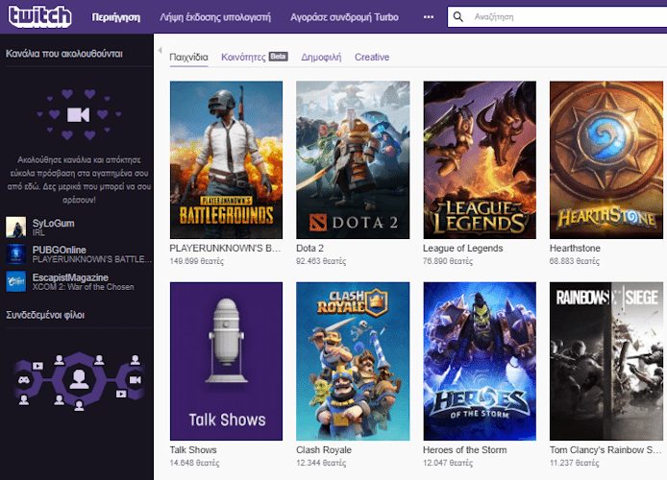Click the Clash Royale title link
Screen dimensions: 667x480
pyautogui.click(x=324, y=450)
